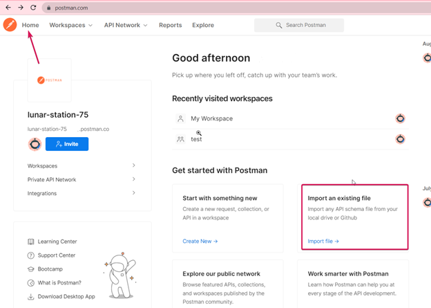The image size is (431, 308).
Task: Expand the Integrations chevron
Action: 133,193
